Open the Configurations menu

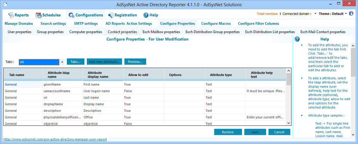[x=86, y=15]
